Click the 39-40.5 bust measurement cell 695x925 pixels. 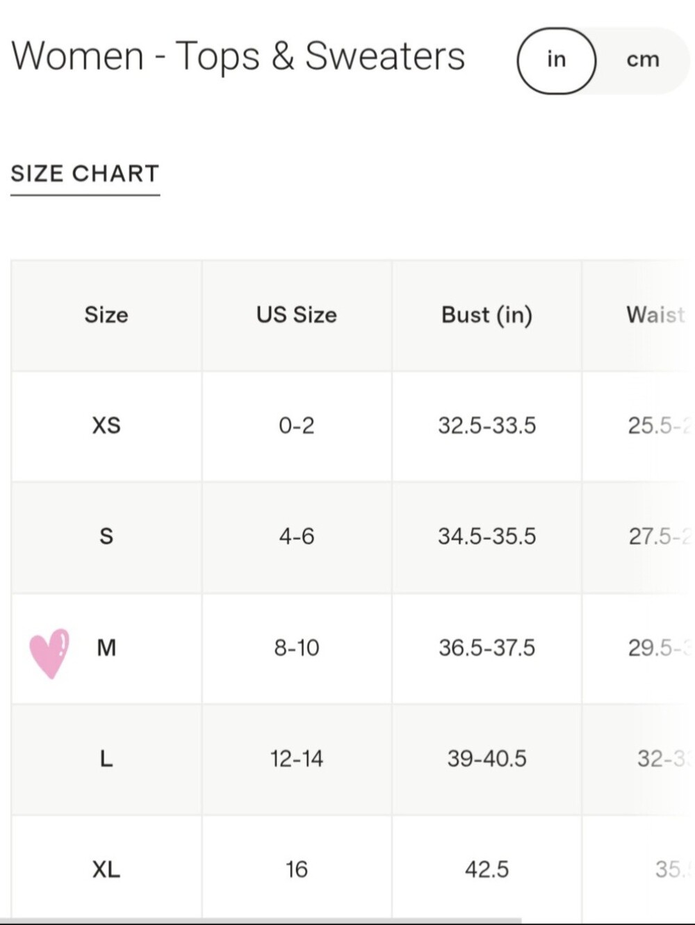486,758
